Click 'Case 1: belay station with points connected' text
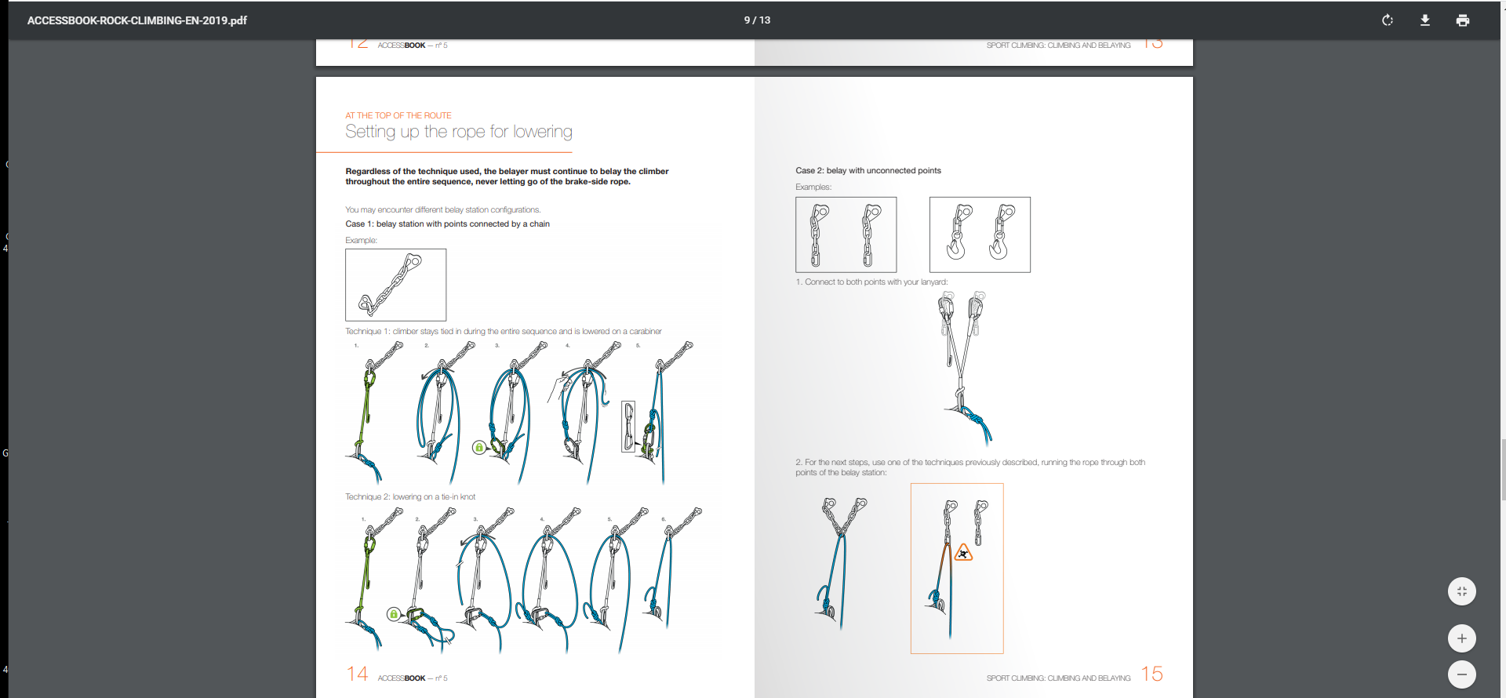The height and width of the screenshot is (698, 1506). [448, 224]
